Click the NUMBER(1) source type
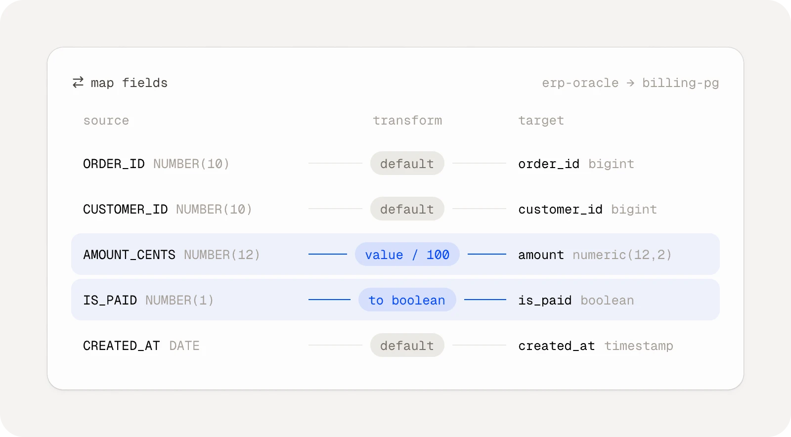The height and width of the screenshot is (437, 791). point(179,300)
